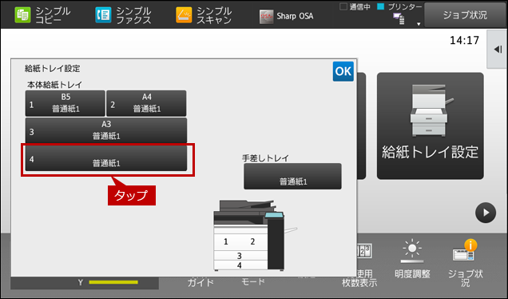
Task: Click the 給紙トレイ設定 dialog title
Action: click(52, 69)
